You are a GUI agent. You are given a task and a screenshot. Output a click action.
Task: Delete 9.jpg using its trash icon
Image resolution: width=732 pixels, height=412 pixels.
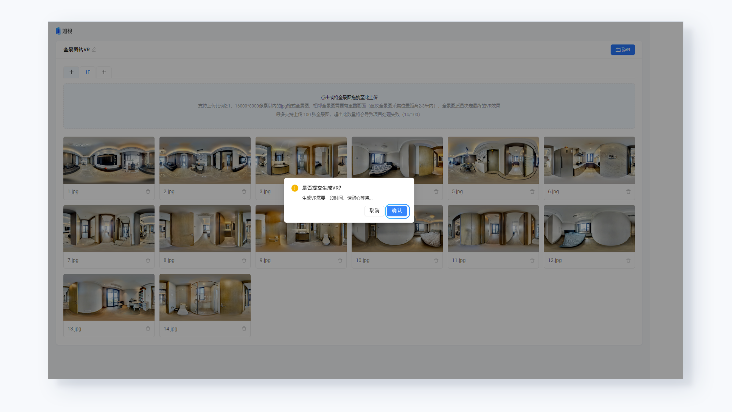340,260
